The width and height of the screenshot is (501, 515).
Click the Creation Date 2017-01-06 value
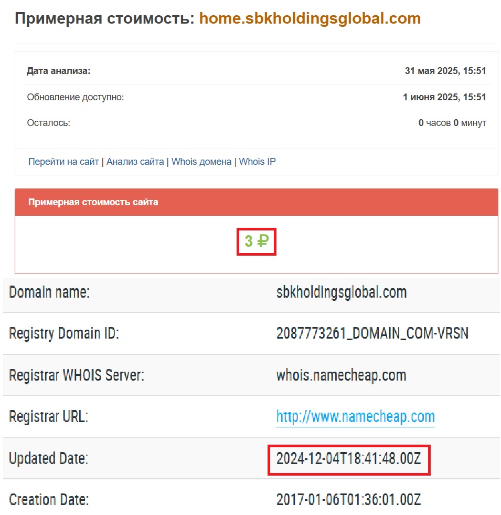pos(349,500)
